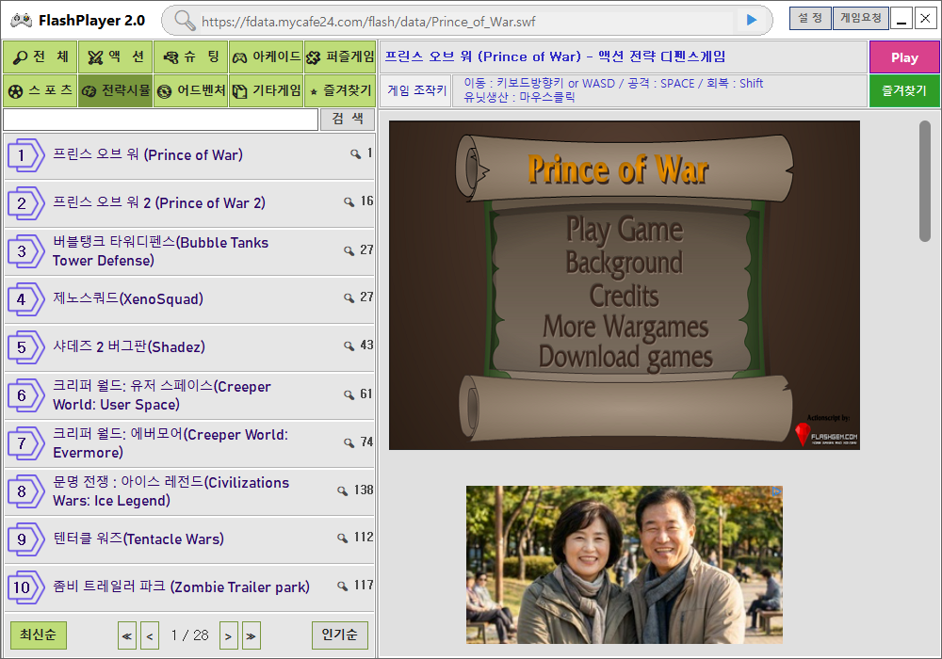Screen dimensions: 942x659
Task: Click the magnifier icon in URL bar
Action: 185,21
